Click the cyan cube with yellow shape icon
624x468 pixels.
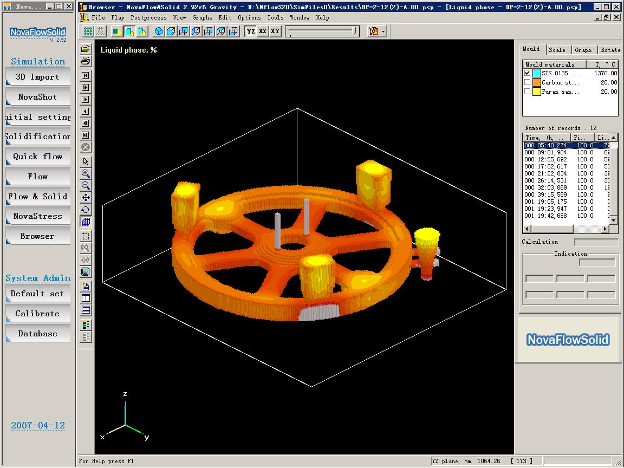(129, 31)
